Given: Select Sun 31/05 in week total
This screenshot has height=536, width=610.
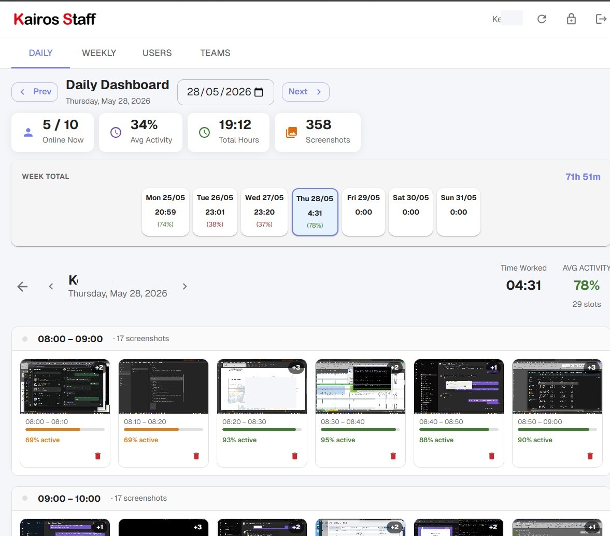Looking at the screenshot, I should pyautogui.click(x=458, y=212).
